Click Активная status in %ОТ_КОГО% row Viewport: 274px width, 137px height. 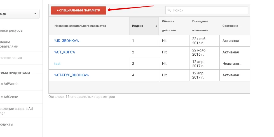(x=231, y=52)
